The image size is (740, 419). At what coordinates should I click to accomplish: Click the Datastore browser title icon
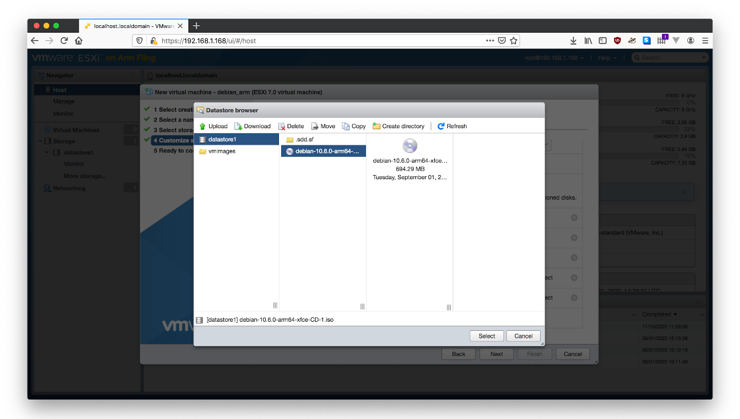200,110
